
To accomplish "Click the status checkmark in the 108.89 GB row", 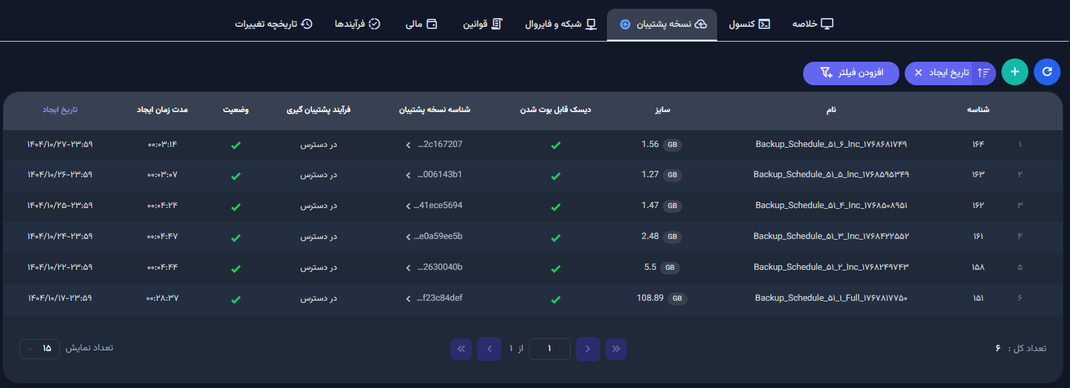I will point(236,299).
